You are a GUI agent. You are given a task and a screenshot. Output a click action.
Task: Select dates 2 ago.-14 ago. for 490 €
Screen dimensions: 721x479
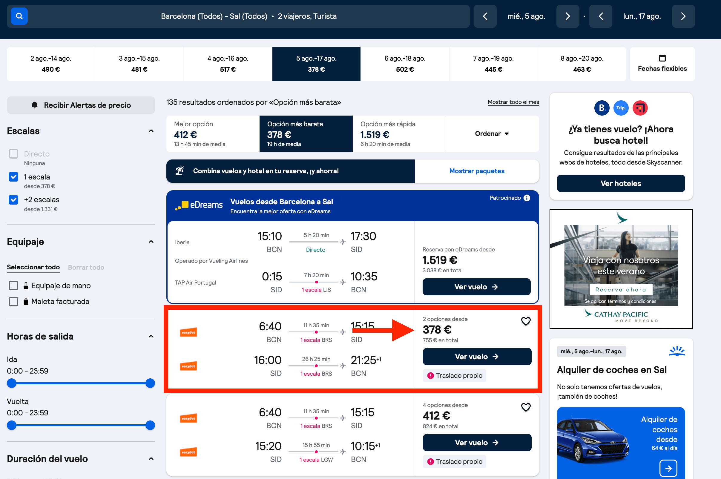pyautogui.click(x=51, y=64)
